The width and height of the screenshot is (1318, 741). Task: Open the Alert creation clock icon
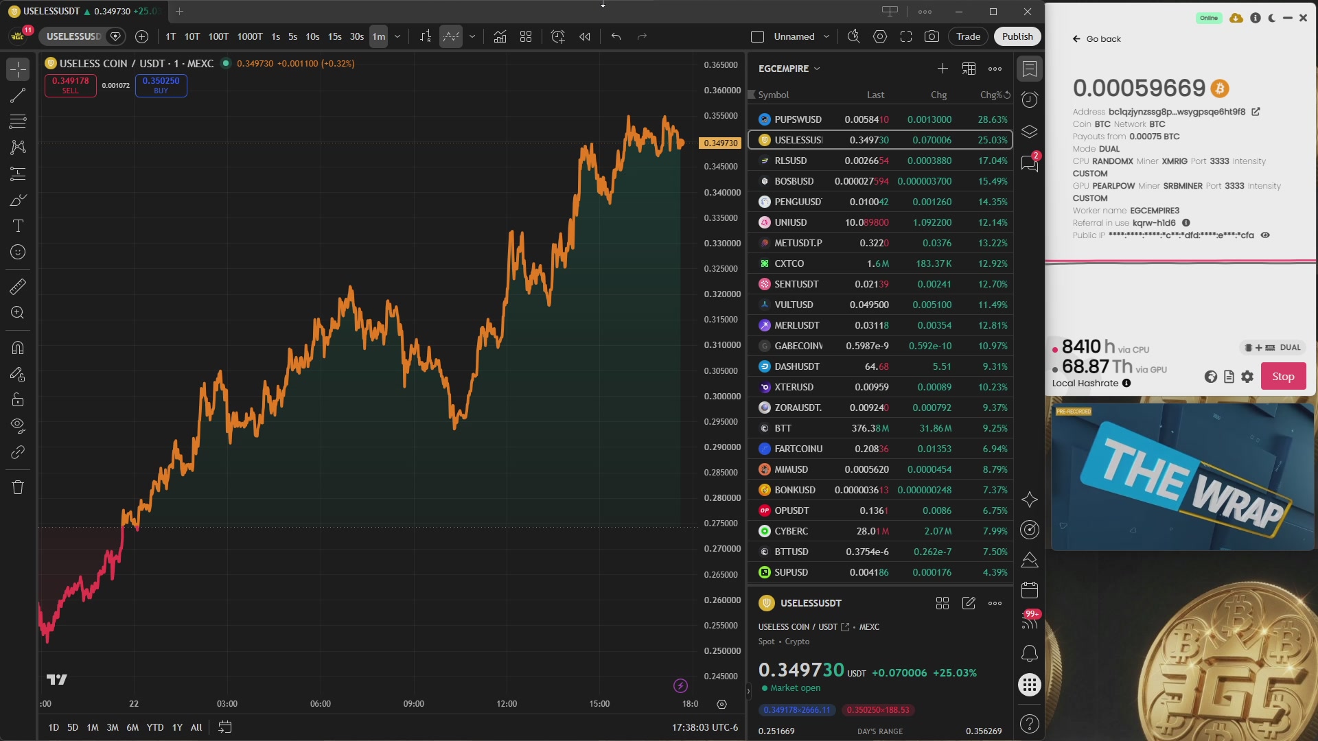pos(557,36)
